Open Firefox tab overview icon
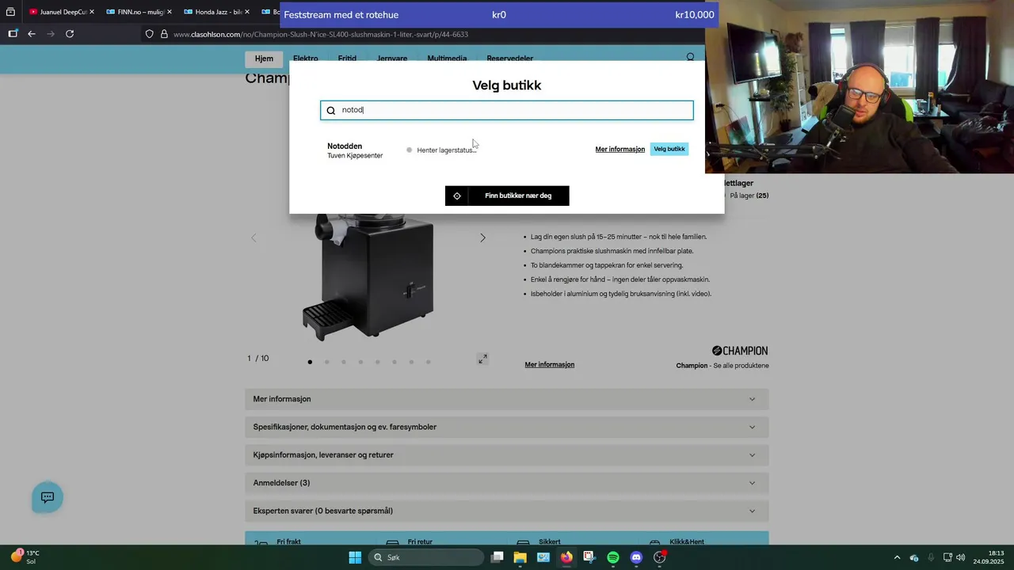This screenshot has height=570, width=1014. (10, 12)
